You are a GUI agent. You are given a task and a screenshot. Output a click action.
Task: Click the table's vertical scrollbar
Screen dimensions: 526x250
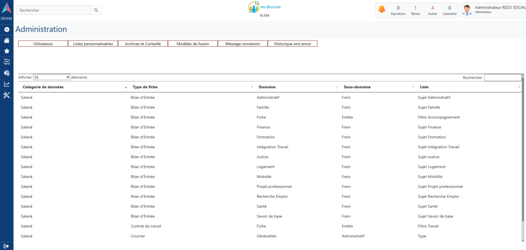click(x=523, y=154)
